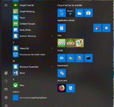This screenshot has height=107, width=114.
Task: Select the Outils group title
Action: tap(60, 50)
